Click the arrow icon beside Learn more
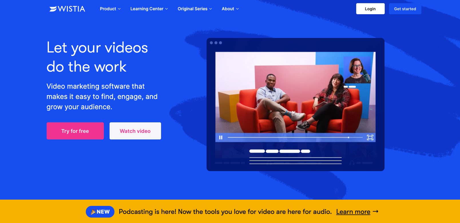460x223 pixels. 376,211
